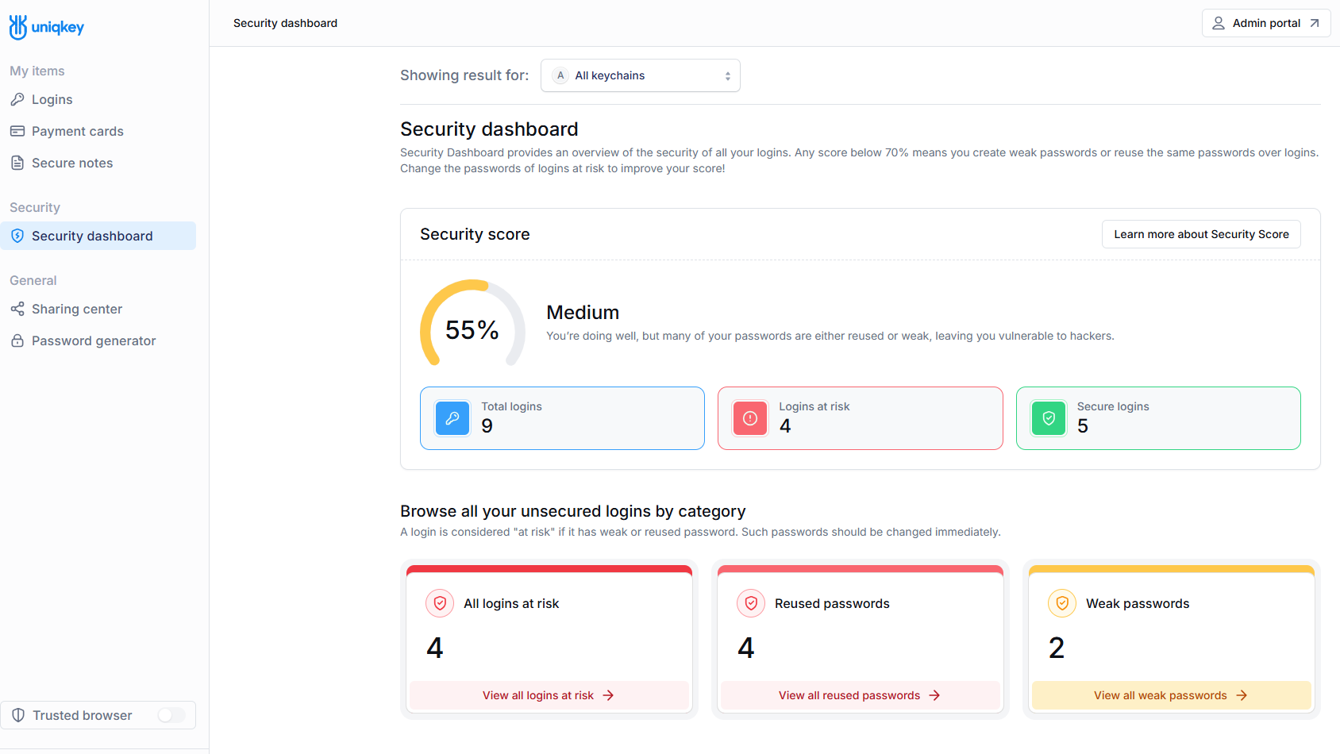Click the Secure notes document icon

tap(17, 163)
